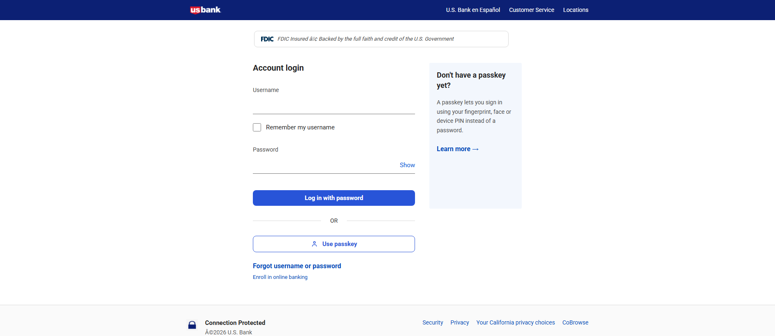Viewport: 775px width, 336px height.
Task: Open U.S. Bank en Español
Action: coord(473,10)
